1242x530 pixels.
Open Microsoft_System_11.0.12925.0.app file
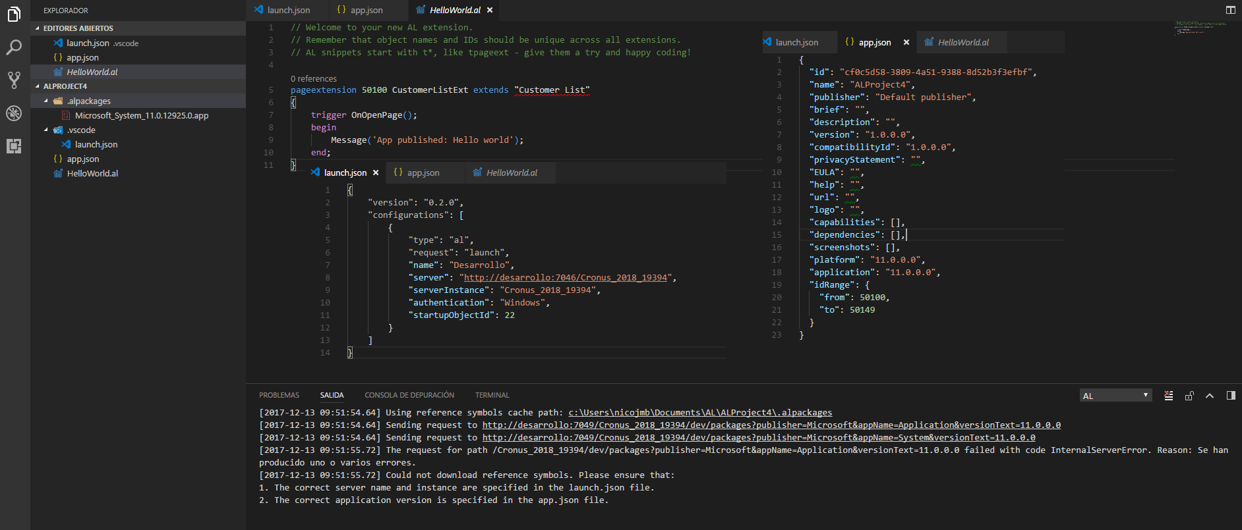[x=138, y=115]
